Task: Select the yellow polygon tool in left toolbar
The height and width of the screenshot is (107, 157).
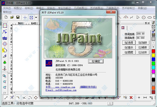Action: pyautogui.click(x=5, y=50)
